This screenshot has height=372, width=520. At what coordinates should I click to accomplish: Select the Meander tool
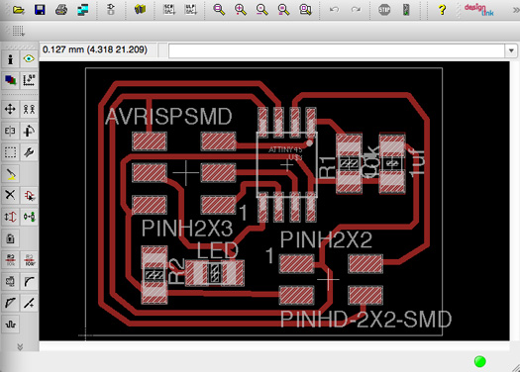click(x=10, y=324)
